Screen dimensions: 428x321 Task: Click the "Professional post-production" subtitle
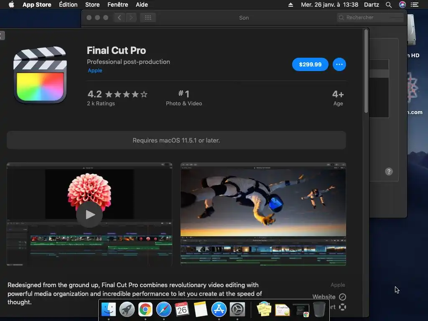(x=128, y=62)
